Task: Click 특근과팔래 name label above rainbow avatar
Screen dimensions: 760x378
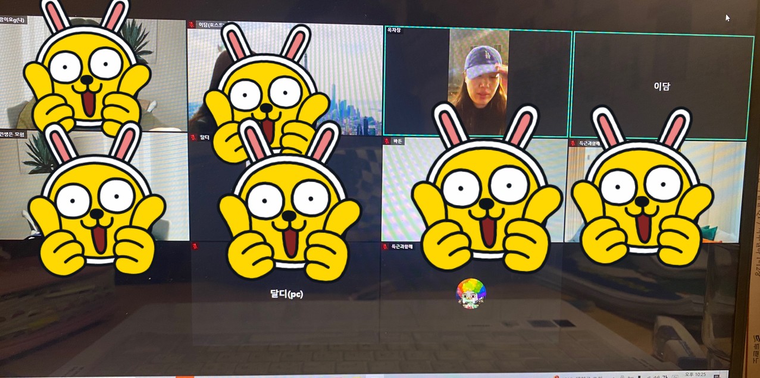Action: point(402,246)
